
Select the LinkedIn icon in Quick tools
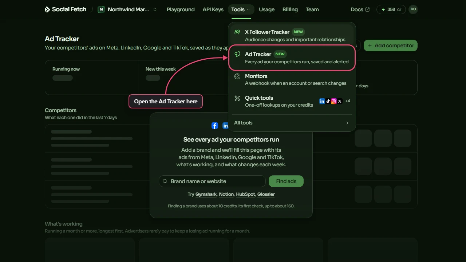click(x=322, y=101)
